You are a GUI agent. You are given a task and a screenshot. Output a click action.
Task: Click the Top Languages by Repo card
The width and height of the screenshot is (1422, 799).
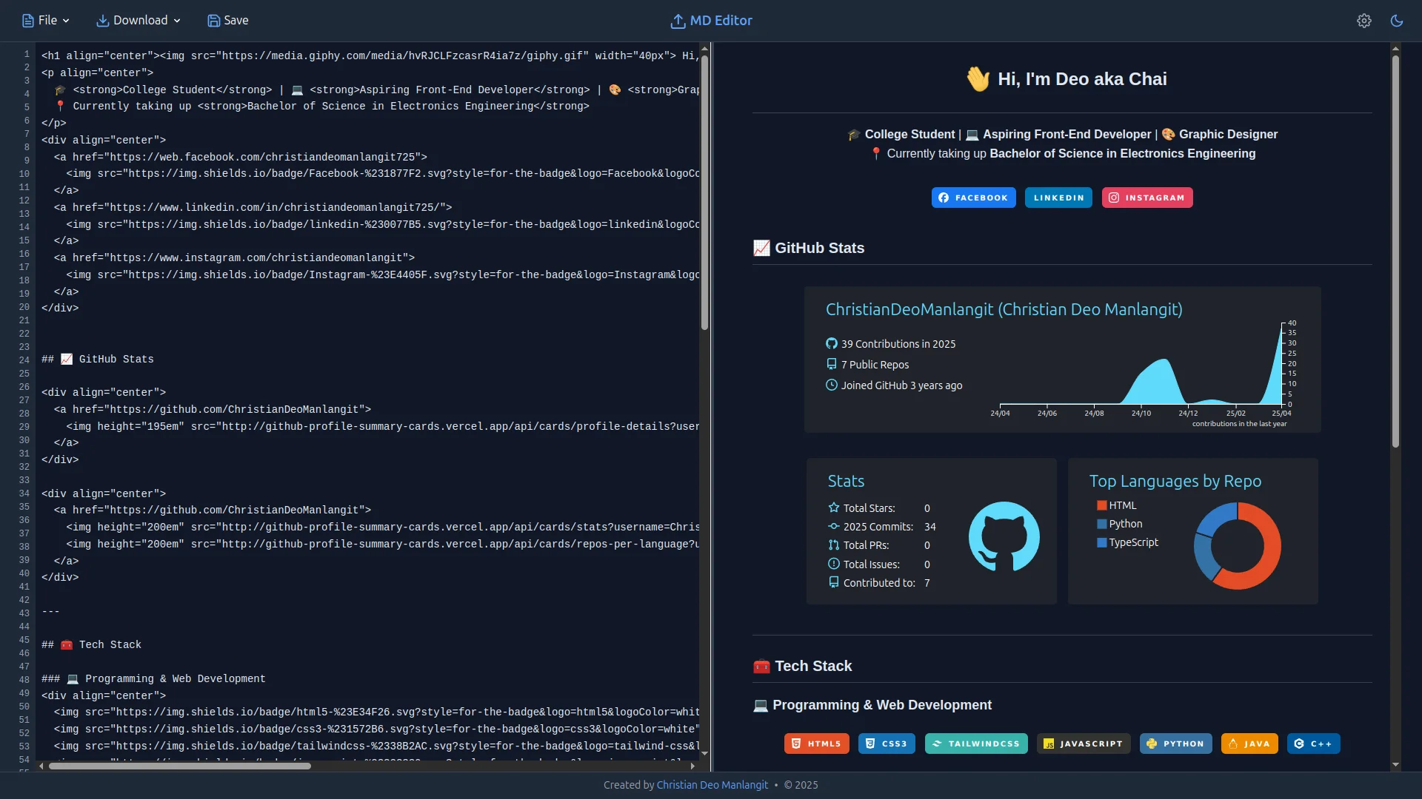point(1192,531)
